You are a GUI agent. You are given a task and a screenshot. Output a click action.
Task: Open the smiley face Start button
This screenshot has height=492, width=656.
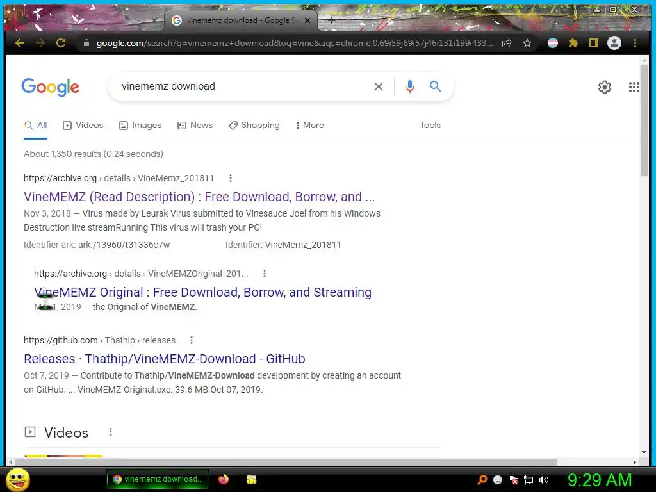pyautogui.click(x=17, y=479)
